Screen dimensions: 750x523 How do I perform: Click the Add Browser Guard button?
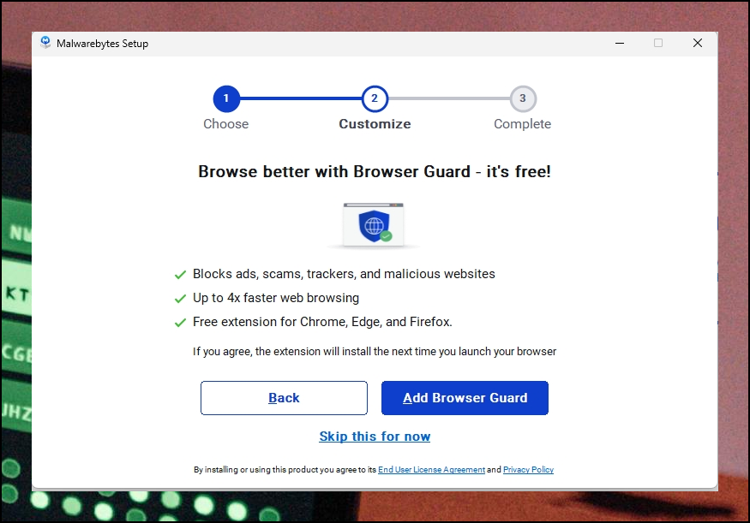(465, 398)
